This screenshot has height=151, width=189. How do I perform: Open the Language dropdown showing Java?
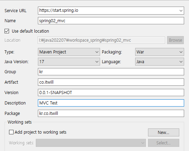point(159,62)
